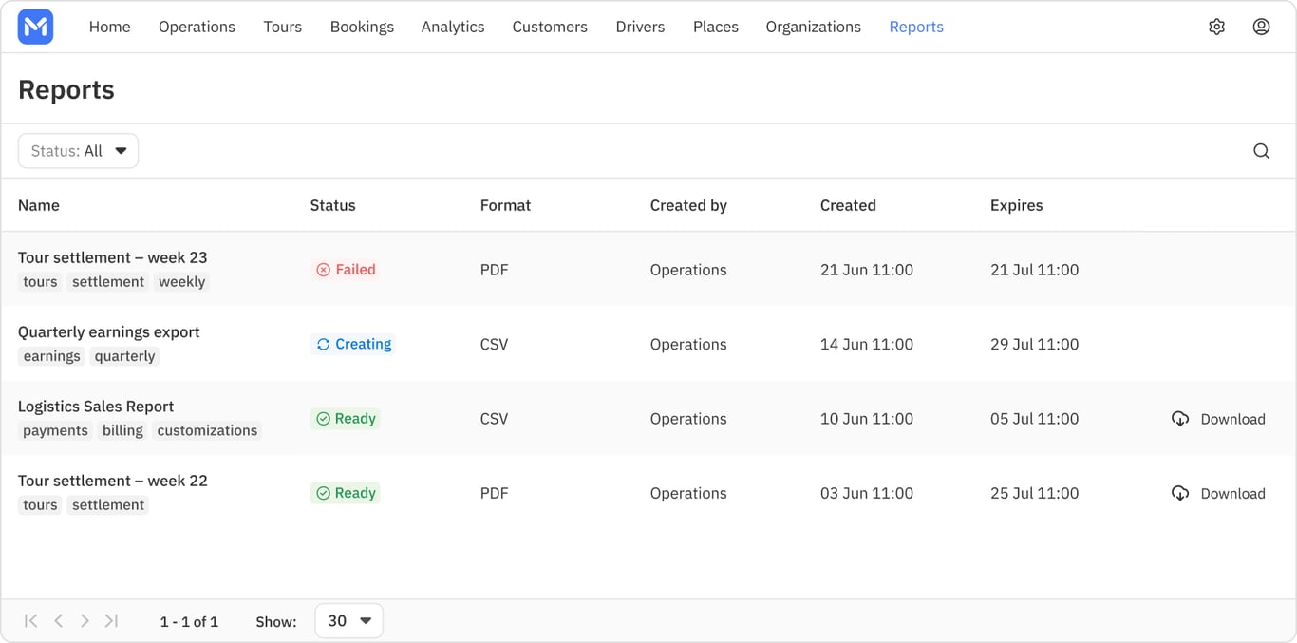Click the payments tag
This screenshot has width=1297, height=643.
(55, 430)
